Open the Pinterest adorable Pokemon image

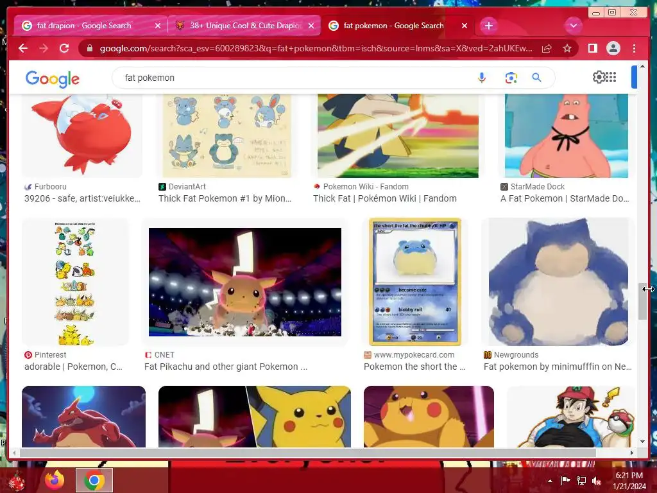coord(75,282)
